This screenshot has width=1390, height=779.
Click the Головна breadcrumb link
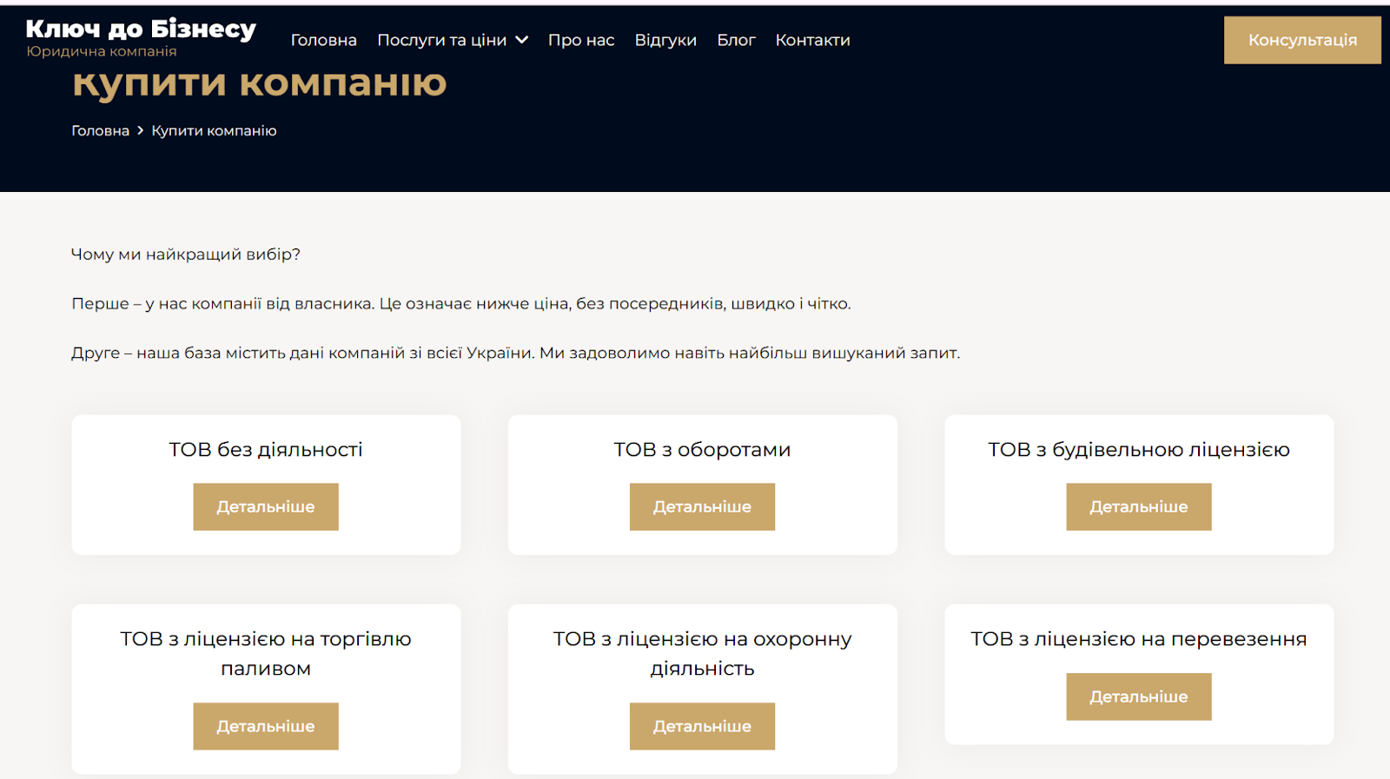tap(100, 131)
